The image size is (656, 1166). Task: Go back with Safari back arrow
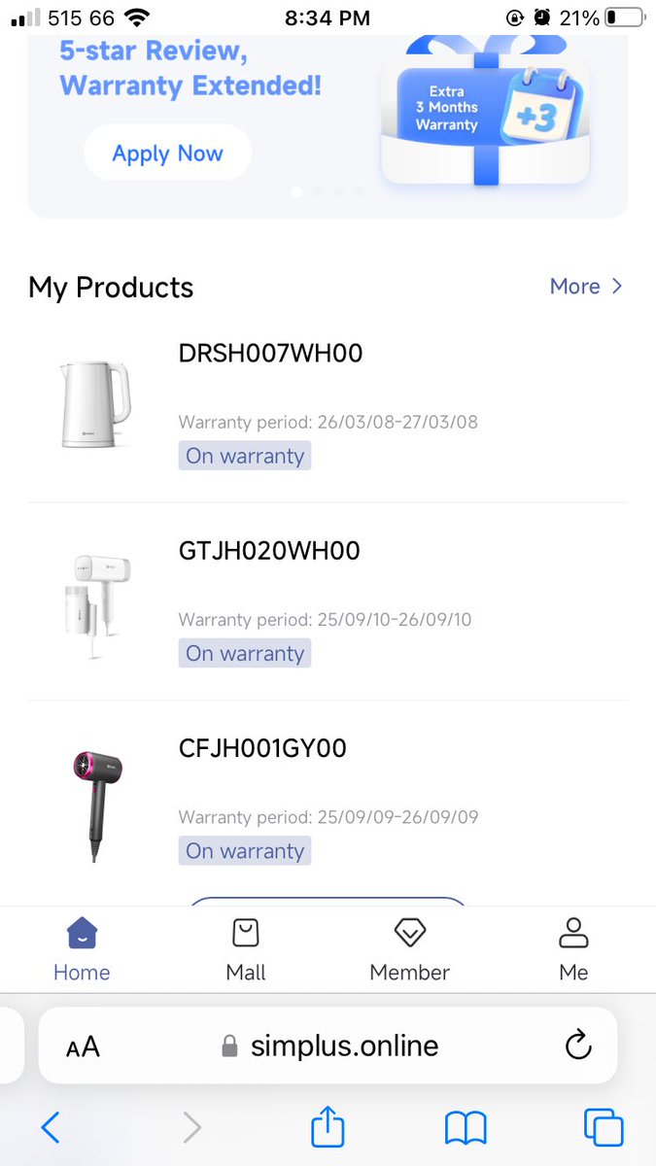[51, 1127]
